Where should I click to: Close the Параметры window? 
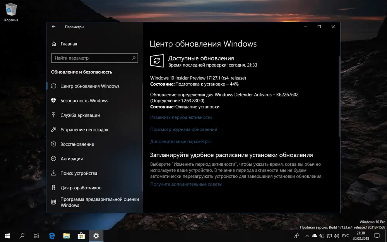click(333, 27)
